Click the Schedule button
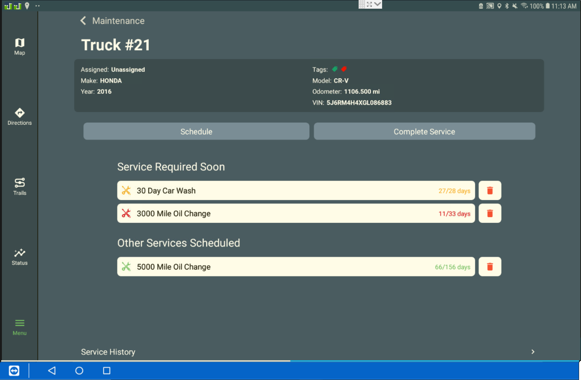This screenshot has height=380, width=581. pos(196,131)
